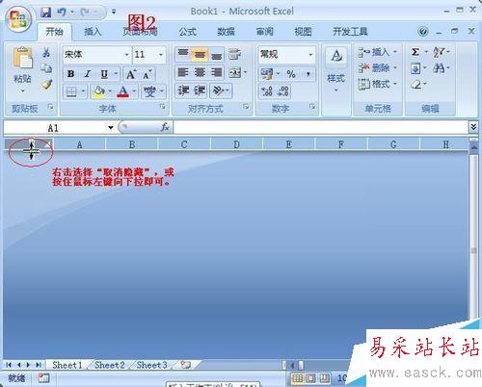
Task: Click the insert function fx icon
Action: [165, 127]
